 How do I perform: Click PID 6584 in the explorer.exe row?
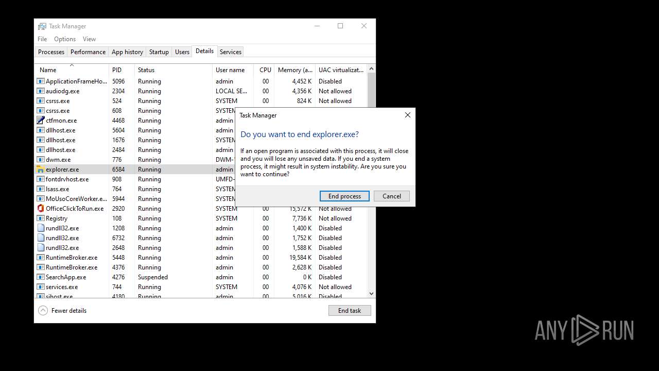coord(118,169)
